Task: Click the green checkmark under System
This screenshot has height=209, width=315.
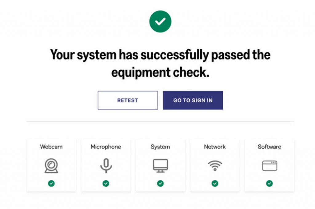Action: [160, 183]
